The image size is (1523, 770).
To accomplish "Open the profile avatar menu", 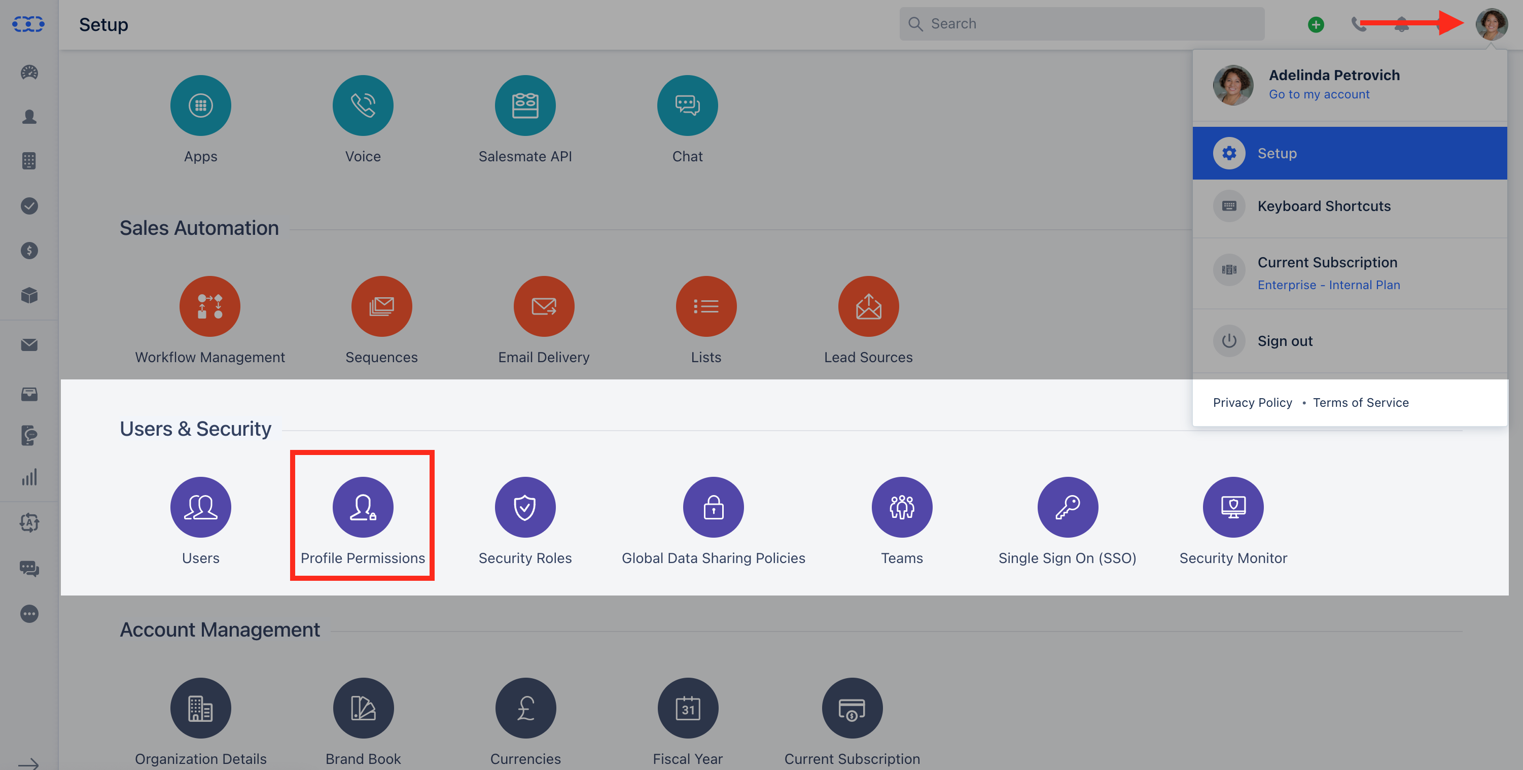I will click(x=1491, y=24).
